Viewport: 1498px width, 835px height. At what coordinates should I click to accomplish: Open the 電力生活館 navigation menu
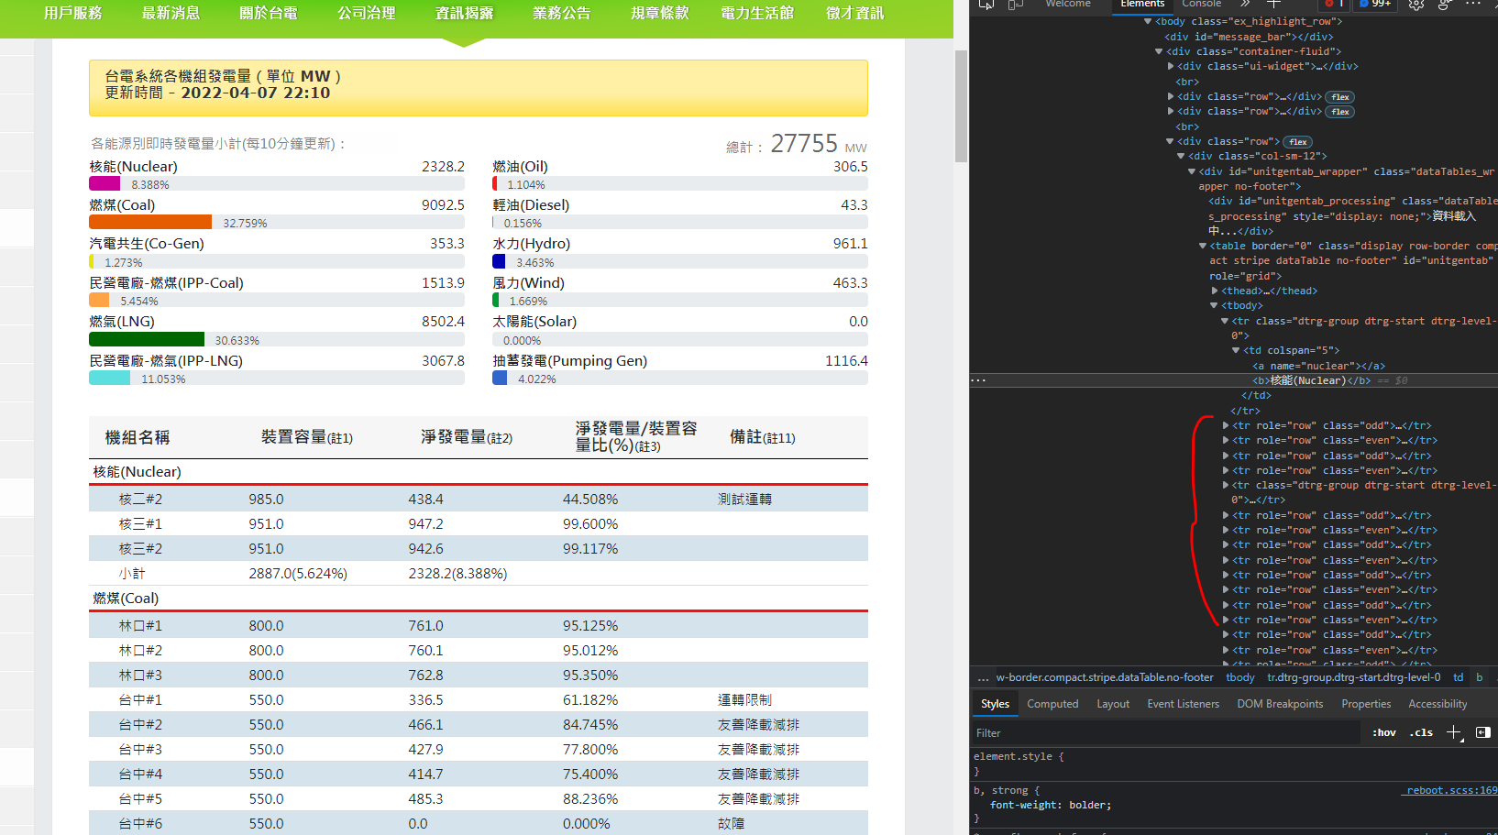pos(757,13)
